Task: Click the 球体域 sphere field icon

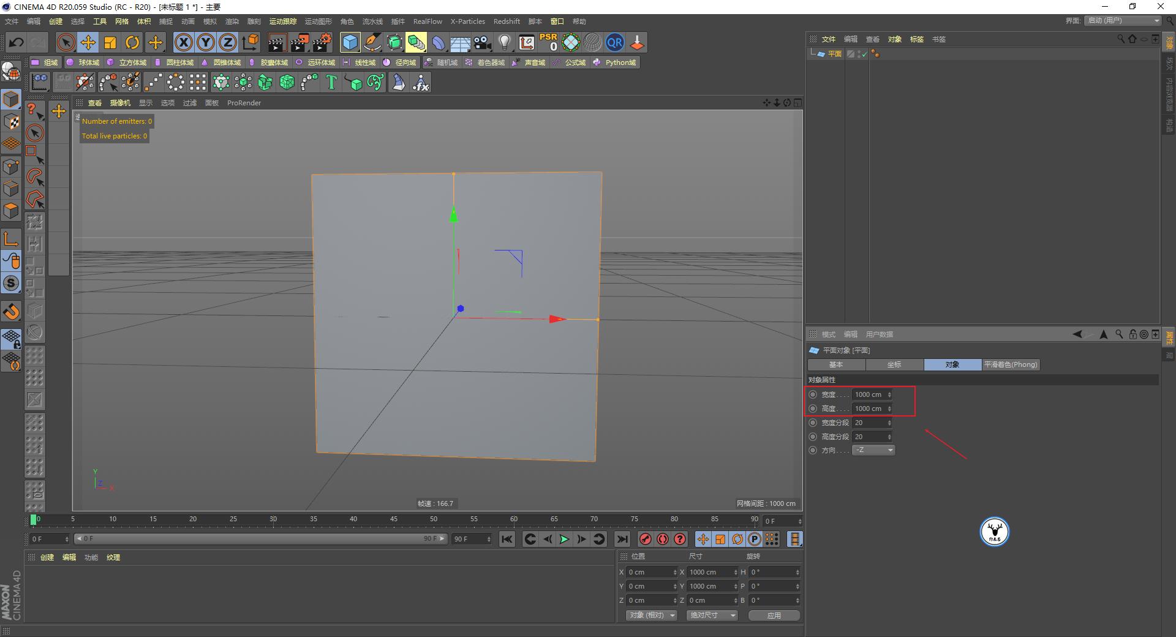Action: point(86,62)
